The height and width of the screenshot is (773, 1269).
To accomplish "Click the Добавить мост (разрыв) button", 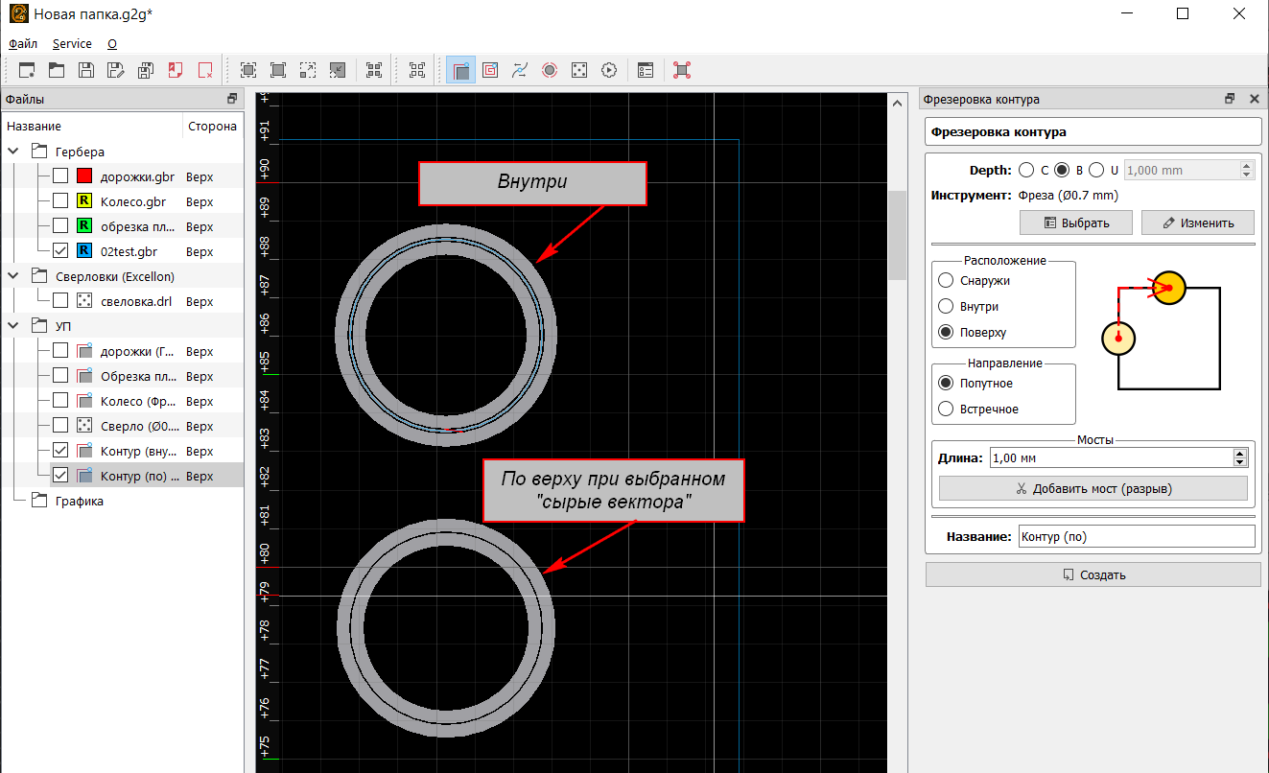I will tap(1093, 488).
